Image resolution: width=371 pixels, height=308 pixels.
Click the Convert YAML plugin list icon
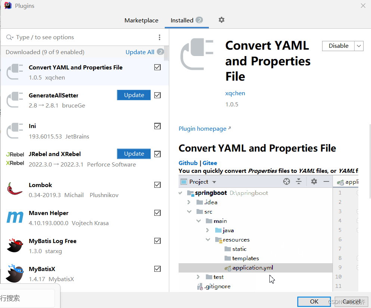tap(15, 72)
